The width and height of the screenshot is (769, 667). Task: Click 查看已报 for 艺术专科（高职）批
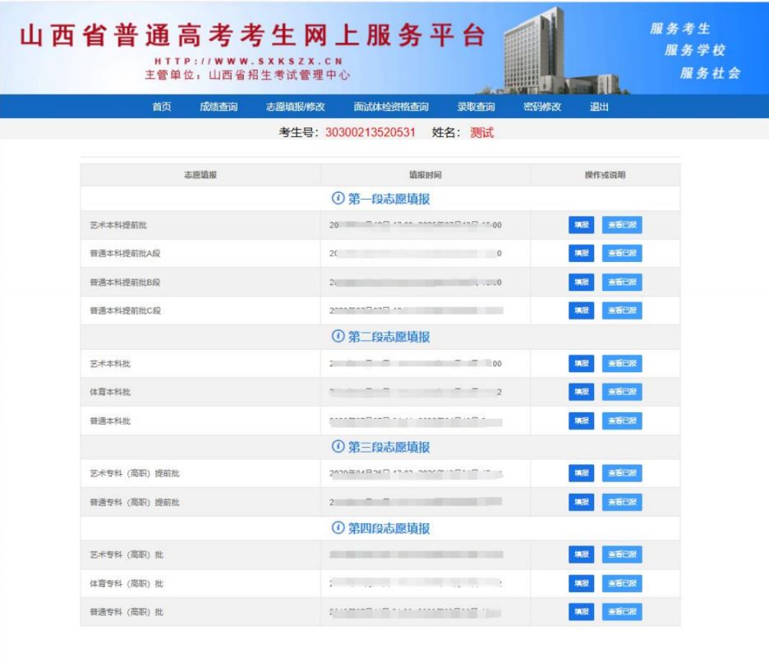622,554
